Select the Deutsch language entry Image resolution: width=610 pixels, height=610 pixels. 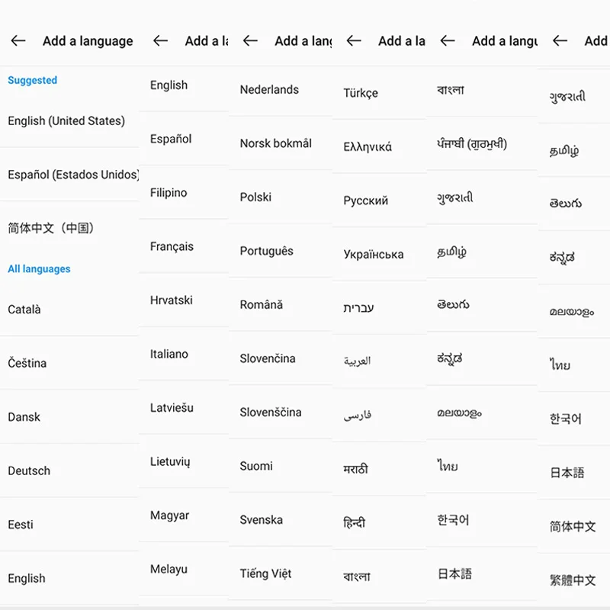[29, 470]
